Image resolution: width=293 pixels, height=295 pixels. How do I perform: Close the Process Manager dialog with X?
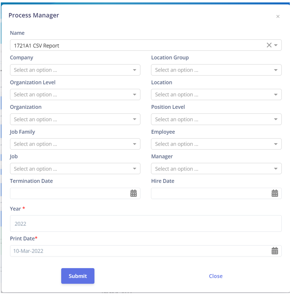click(278, 16)
